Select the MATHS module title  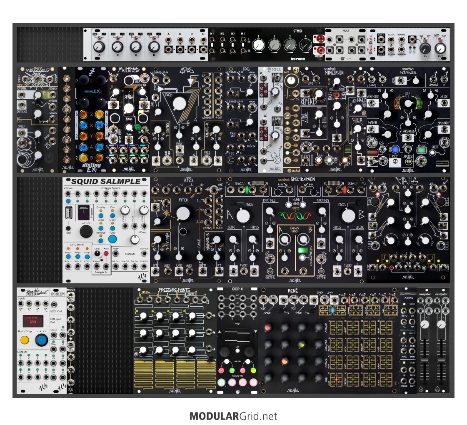[x=408, y=181]
